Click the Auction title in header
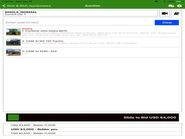The image size is (185, 139). coord(92,6)
